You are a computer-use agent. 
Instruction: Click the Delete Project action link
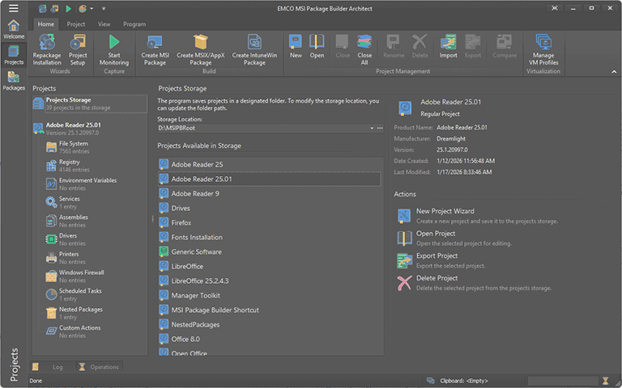click(437, 278)
